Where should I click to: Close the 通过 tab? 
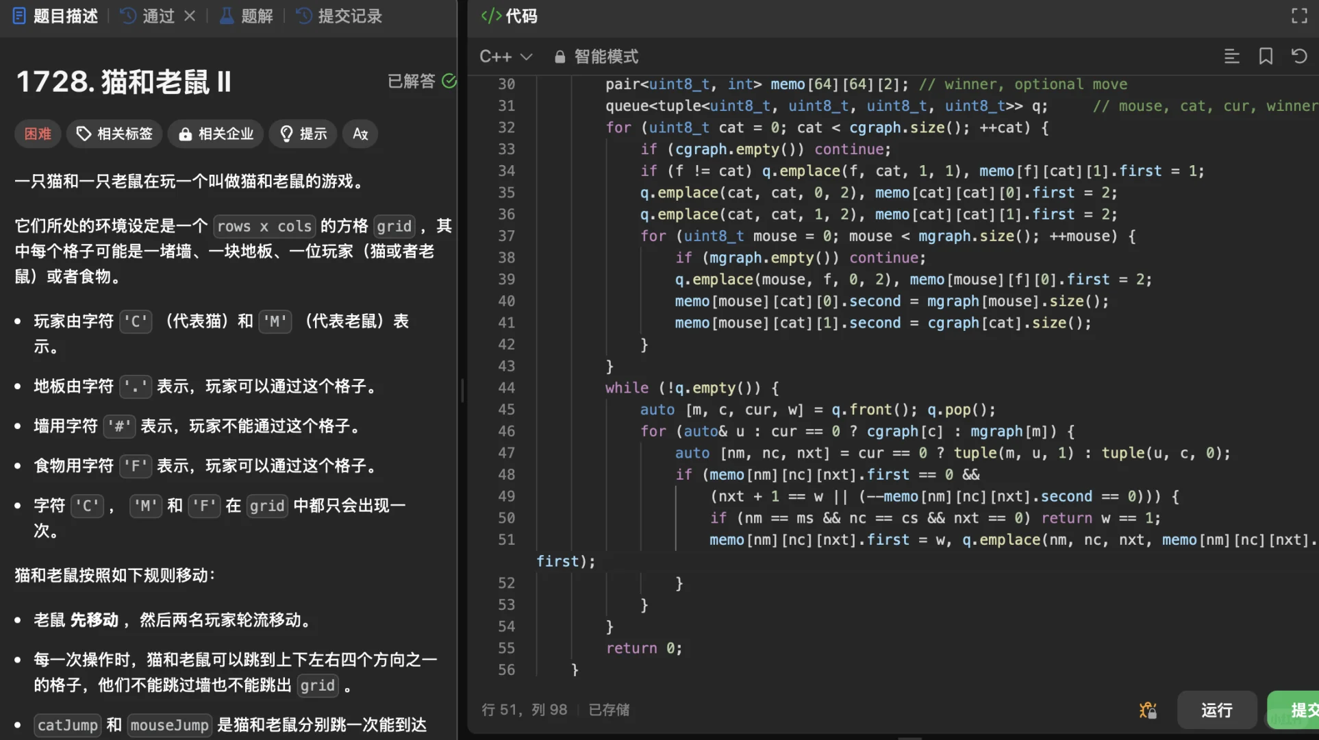(190, 16)
